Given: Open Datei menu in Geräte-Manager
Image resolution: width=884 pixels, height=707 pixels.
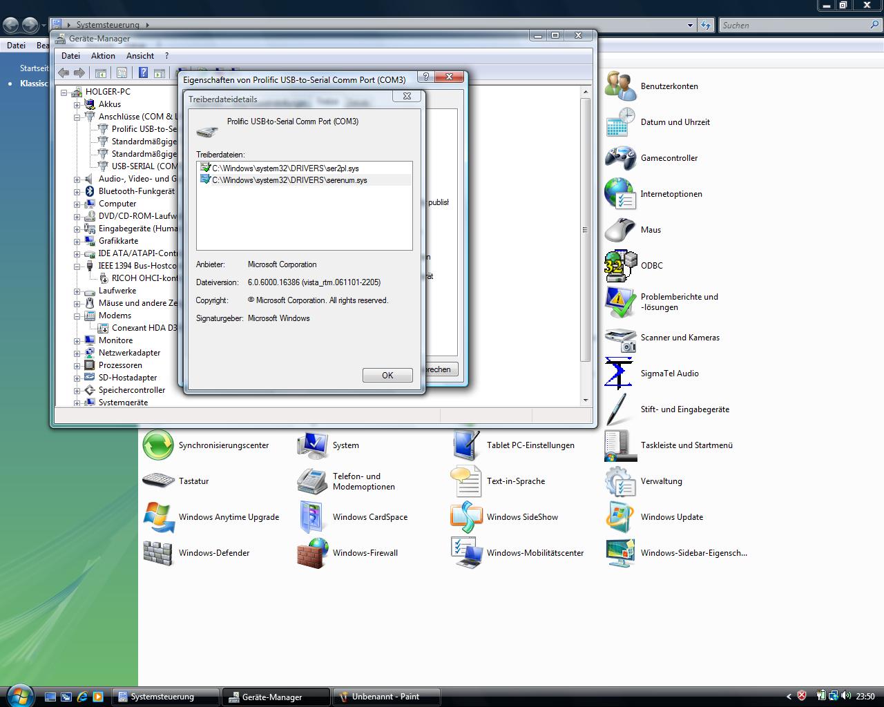Looking at the screenshot, I should [70, 56].
